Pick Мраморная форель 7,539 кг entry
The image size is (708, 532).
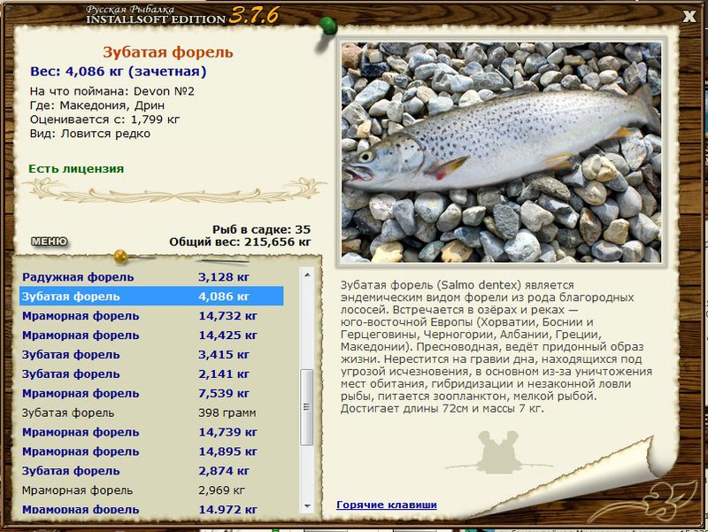(151, 393)
